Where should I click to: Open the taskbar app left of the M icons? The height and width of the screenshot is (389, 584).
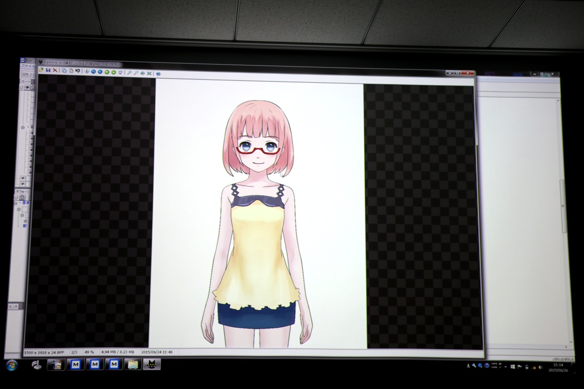(56, 364)
